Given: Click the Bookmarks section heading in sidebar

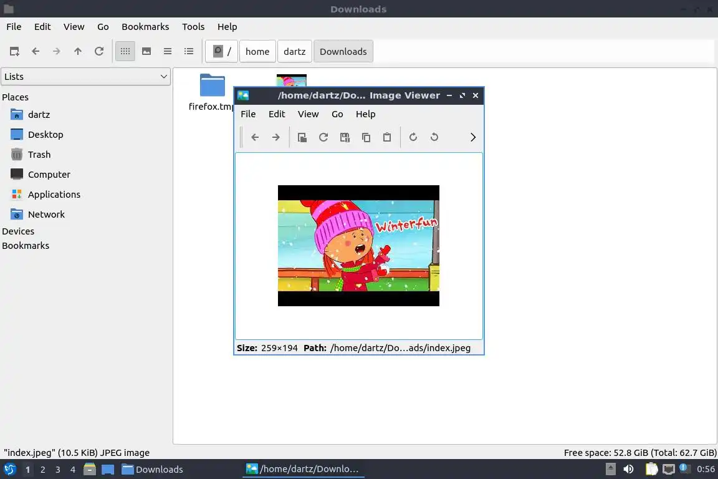Looking at the screenshot, I should [26, 246].
